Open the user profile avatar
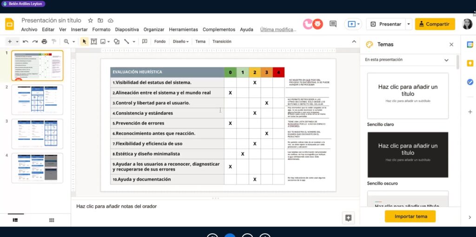The width and height of the screenshot is (476, 237). click(x=467, y=24)
